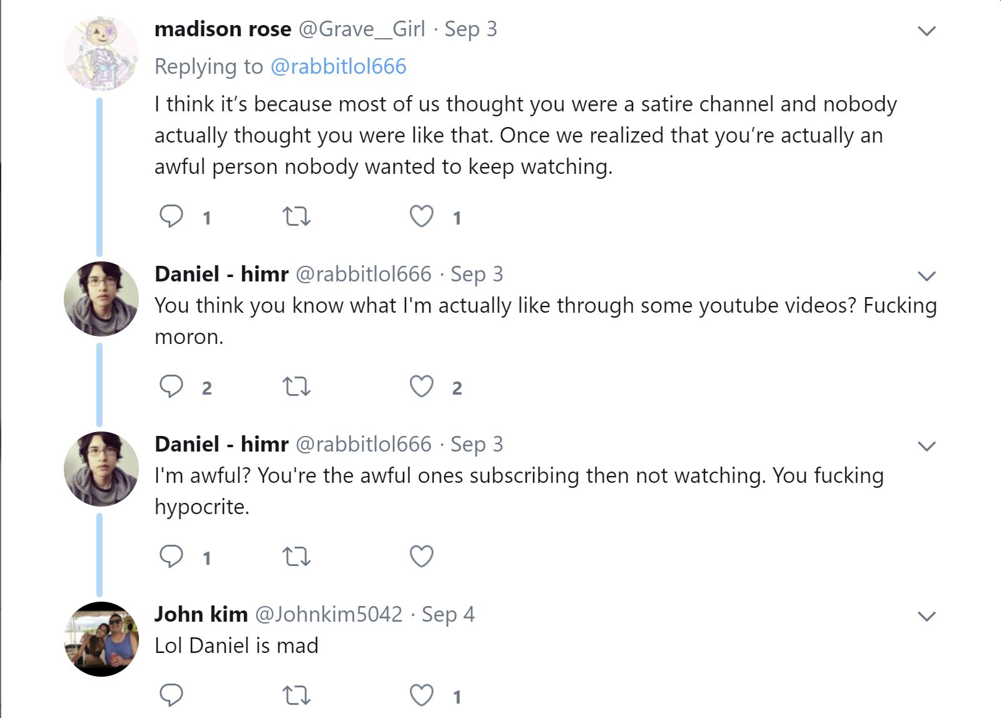Viewport: 1001px width, 718px height.
Task: Open options chevron on Daniel's "moron" tweet
Action: point(926,276)
